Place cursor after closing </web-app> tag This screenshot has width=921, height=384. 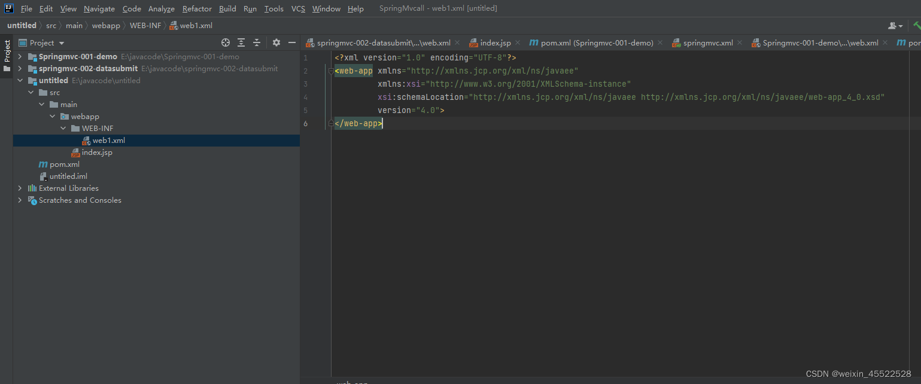pos(382,123)
